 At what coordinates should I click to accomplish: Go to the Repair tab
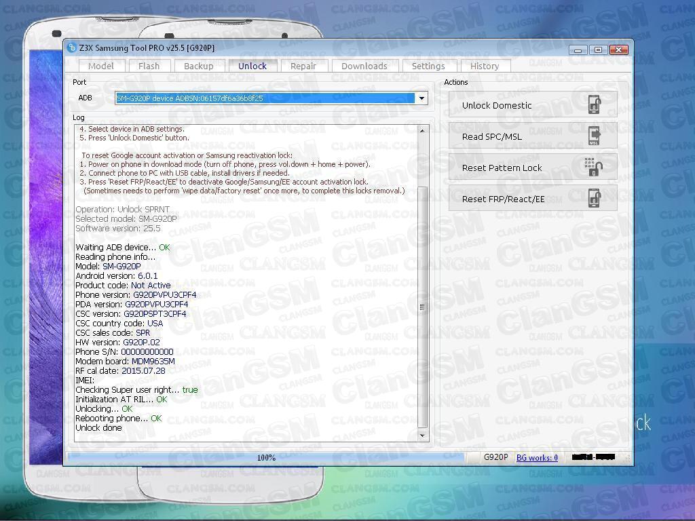coord(303,66)
